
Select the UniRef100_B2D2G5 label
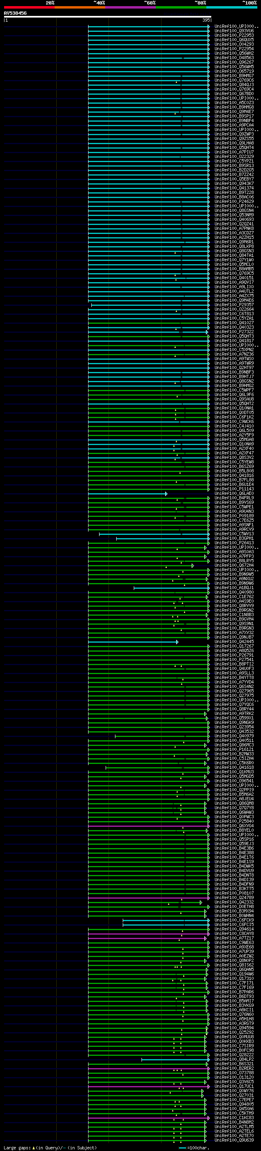pos(234,170)
